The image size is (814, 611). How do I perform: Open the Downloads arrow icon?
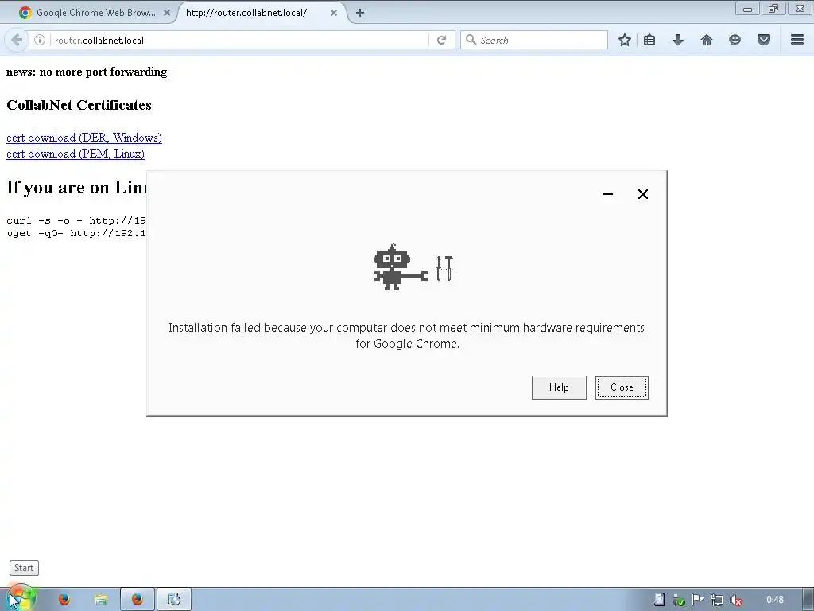coord(678,40)
